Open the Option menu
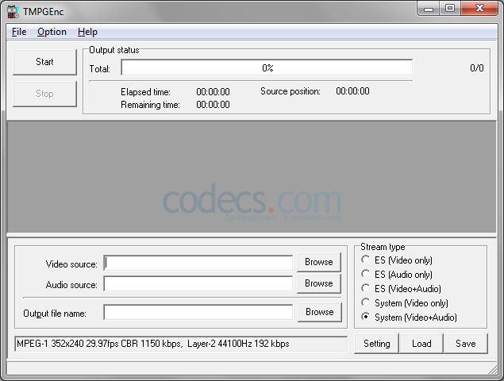Viewport: 504px width, 381px height. coord(52,32)
